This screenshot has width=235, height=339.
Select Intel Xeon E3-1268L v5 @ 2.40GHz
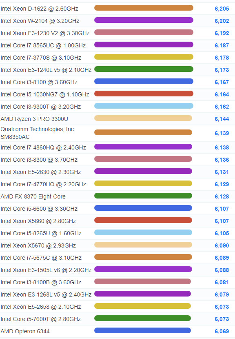pyautogui.click(x=46, y=294)
